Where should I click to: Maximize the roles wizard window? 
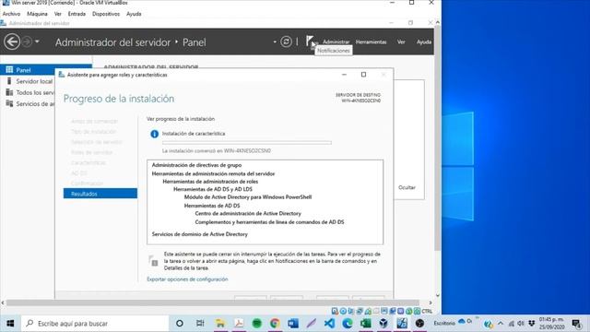[x=363, y=75]
